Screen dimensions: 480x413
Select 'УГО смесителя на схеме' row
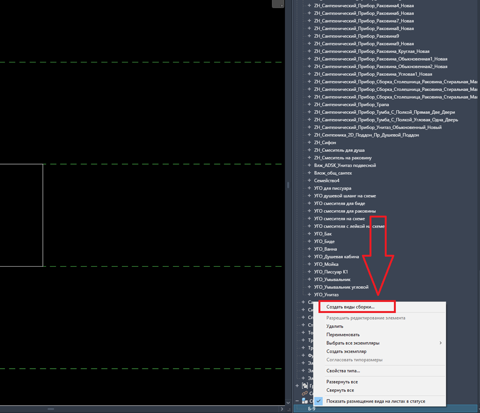coord(340,218)
